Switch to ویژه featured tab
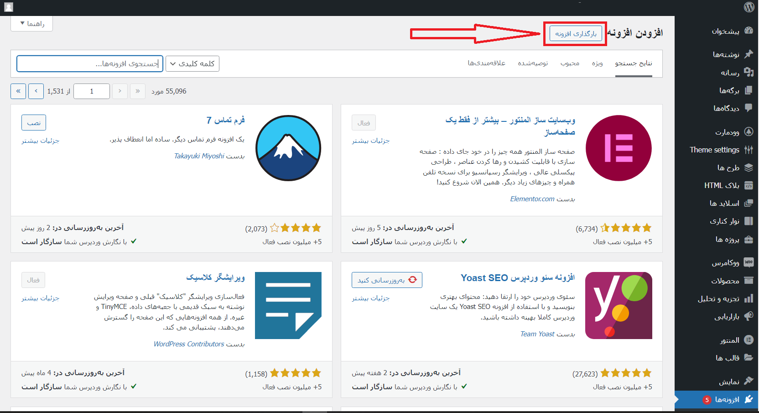759x413 pixels. (x=598, y=63)
